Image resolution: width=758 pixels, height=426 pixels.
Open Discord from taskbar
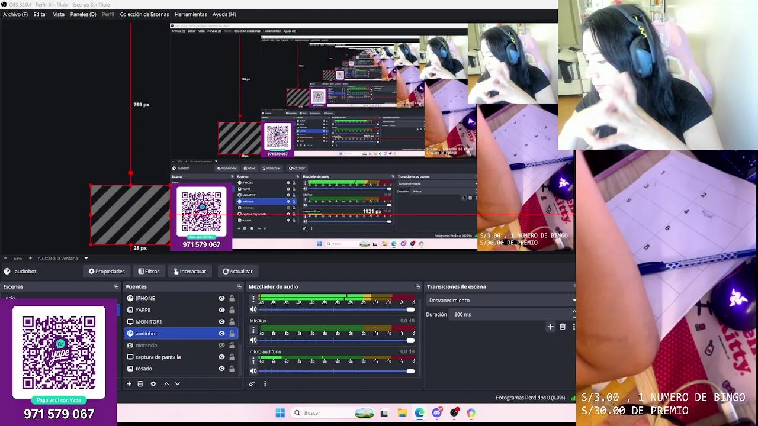point(437,413)
